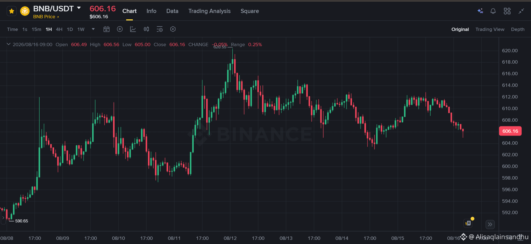This screenshot has height=244, width=531.
Task: Switch to the Trading Analysis tab
Action: (x=209, y=11)
